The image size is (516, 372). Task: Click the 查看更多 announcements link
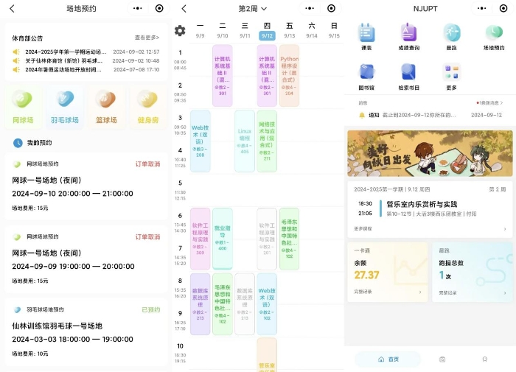[147, 38]
